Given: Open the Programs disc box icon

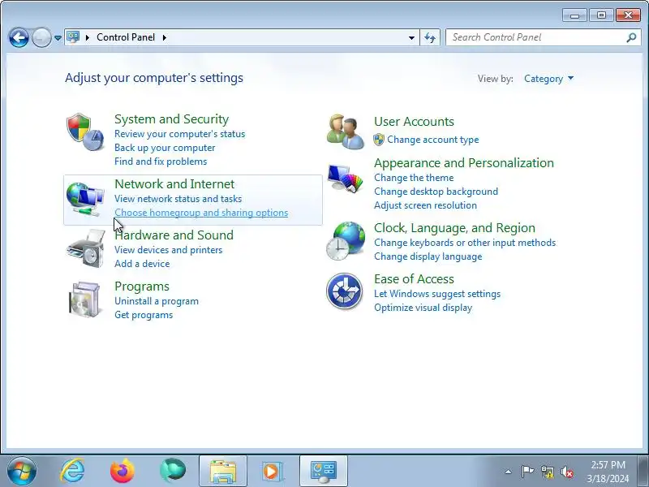Looking at the screenshot, I should tap(85, 299).
